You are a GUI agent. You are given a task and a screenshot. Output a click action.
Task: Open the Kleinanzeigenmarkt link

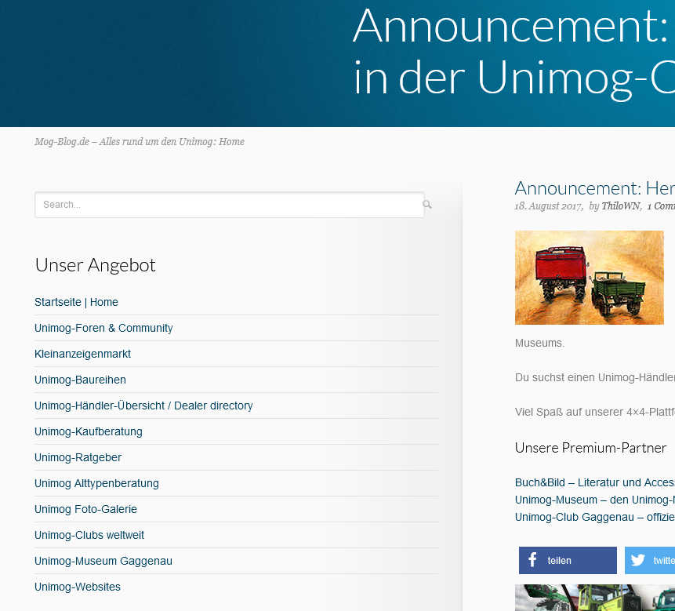click(x=82, y=354)
